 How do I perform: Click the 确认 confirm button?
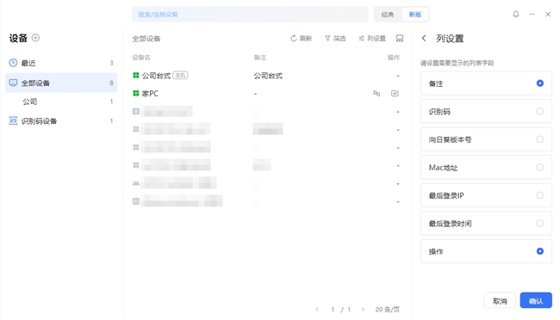pos(536,301)
